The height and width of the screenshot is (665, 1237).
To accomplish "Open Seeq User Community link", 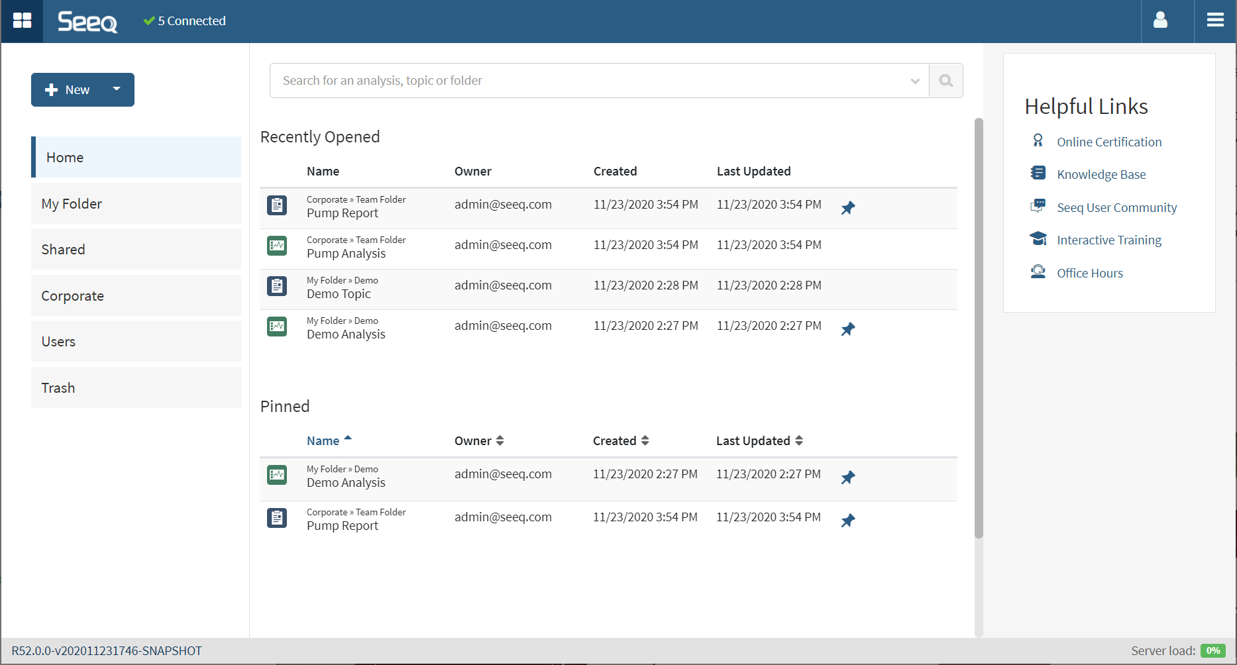I will pyautogui.click(x=1116, y=208).
